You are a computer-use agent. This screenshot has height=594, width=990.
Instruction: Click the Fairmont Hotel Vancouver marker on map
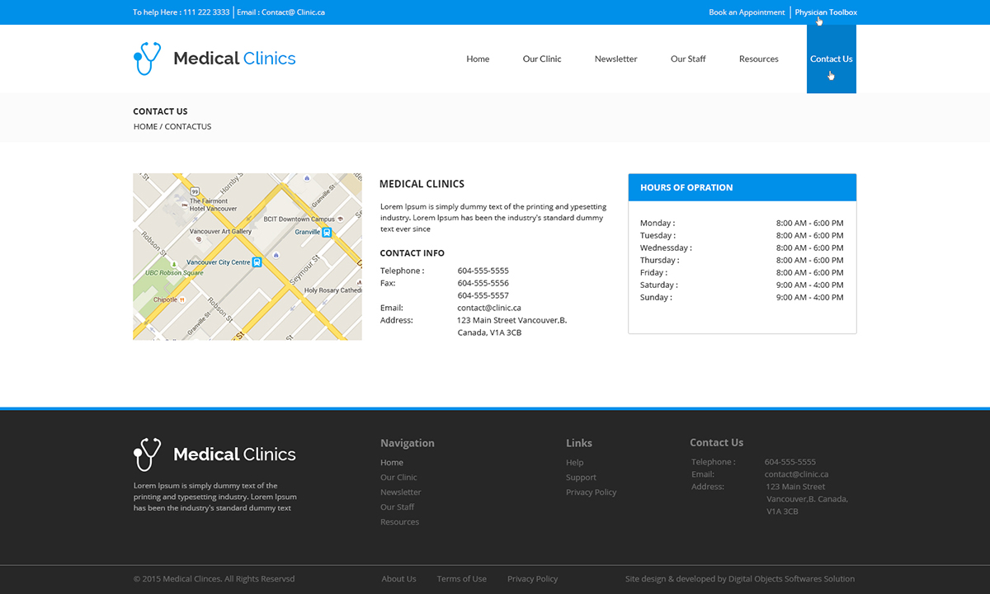(185, 205)
